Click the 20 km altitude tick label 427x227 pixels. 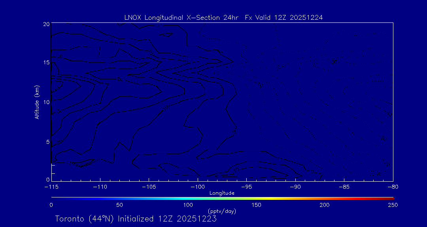[x=46, y=24]
